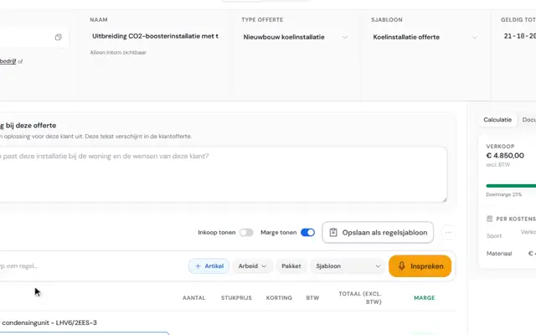
Task: Click the Geldig tot date field
Action: pyautogui.click(x=518, y=36)
